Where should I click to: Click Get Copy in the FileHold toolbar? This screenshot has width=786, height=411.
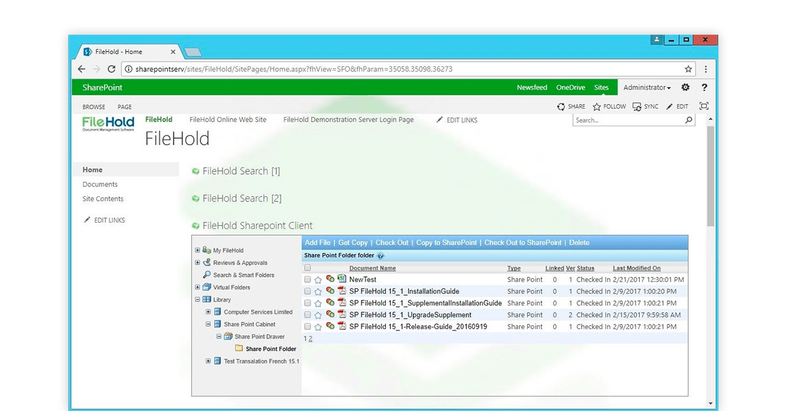(353, 243)
